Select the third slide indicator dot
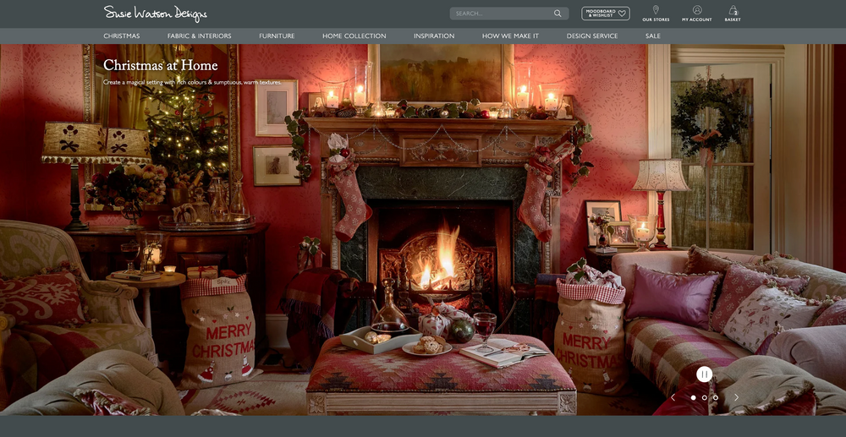 coord(715,397)
